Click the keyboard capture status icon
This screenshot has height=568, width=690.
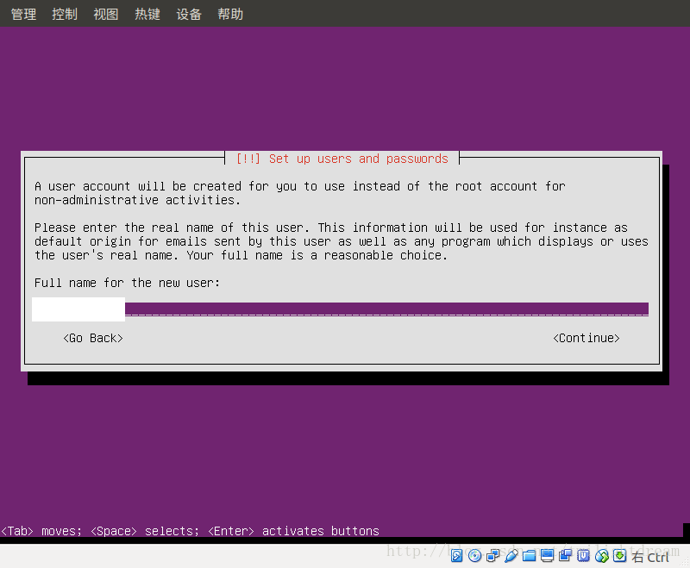619,555
